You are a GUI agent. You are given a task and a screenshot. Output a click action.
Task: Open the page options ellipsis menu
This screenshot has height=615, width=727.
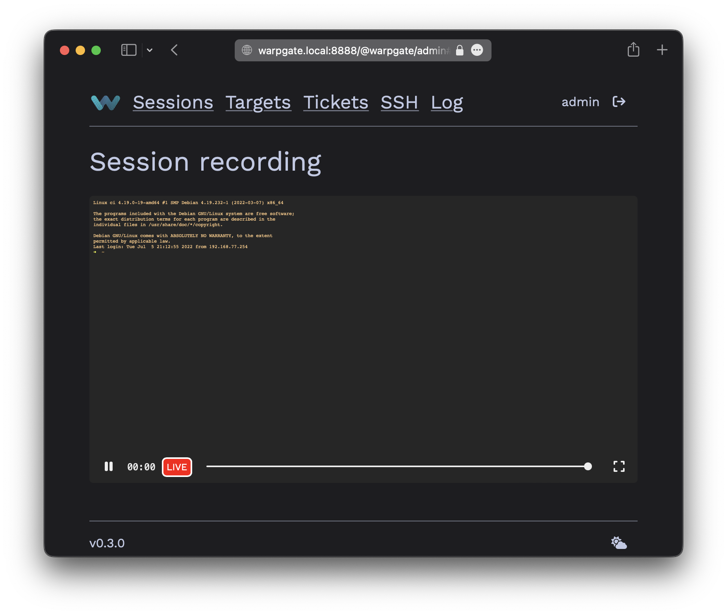pyautogui.click(x=477, y=50)
